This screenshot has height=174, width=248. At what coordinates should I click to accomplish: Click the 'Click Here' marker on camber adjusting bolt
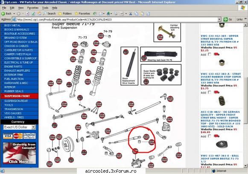tap(160, 37)
